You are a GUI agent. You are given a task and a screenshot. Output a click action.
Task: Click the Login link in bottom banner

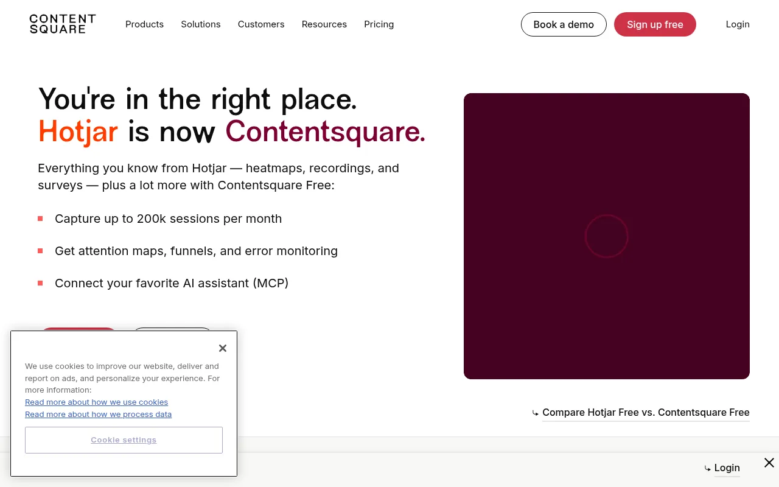[x=727, y=468]
